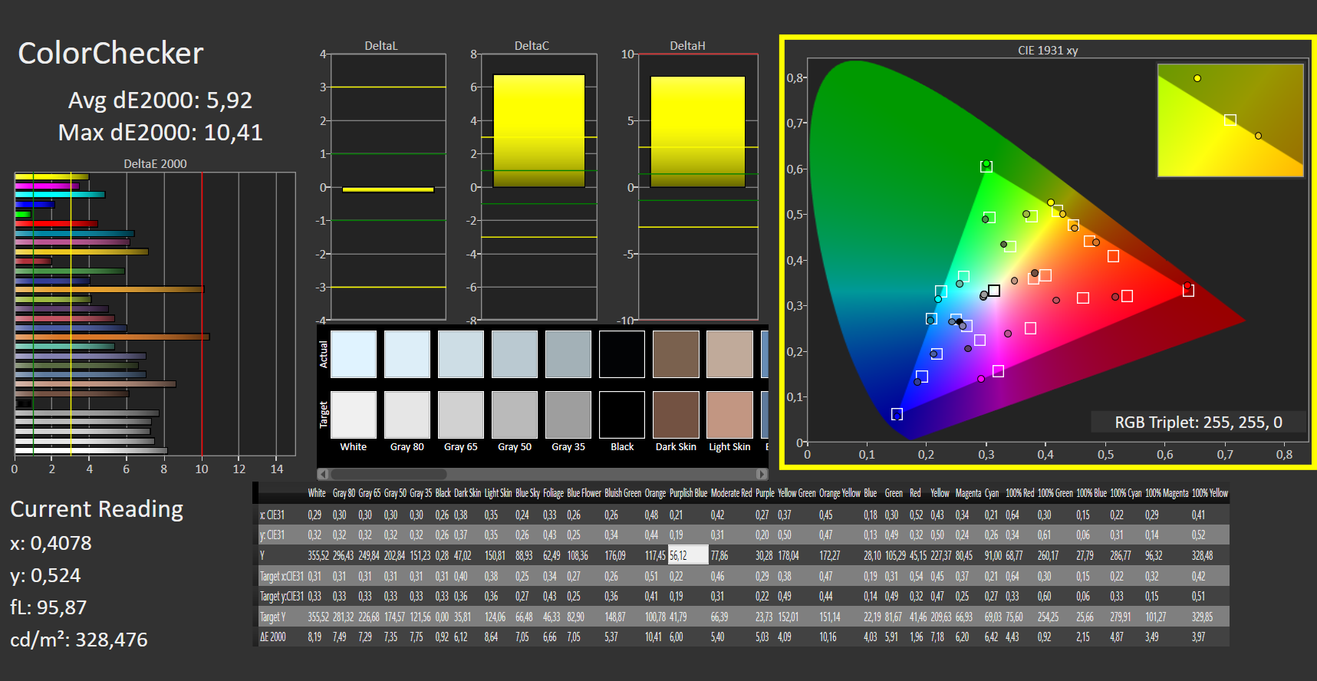Select the Actual Dark Skin swatch

coord(676,354)
